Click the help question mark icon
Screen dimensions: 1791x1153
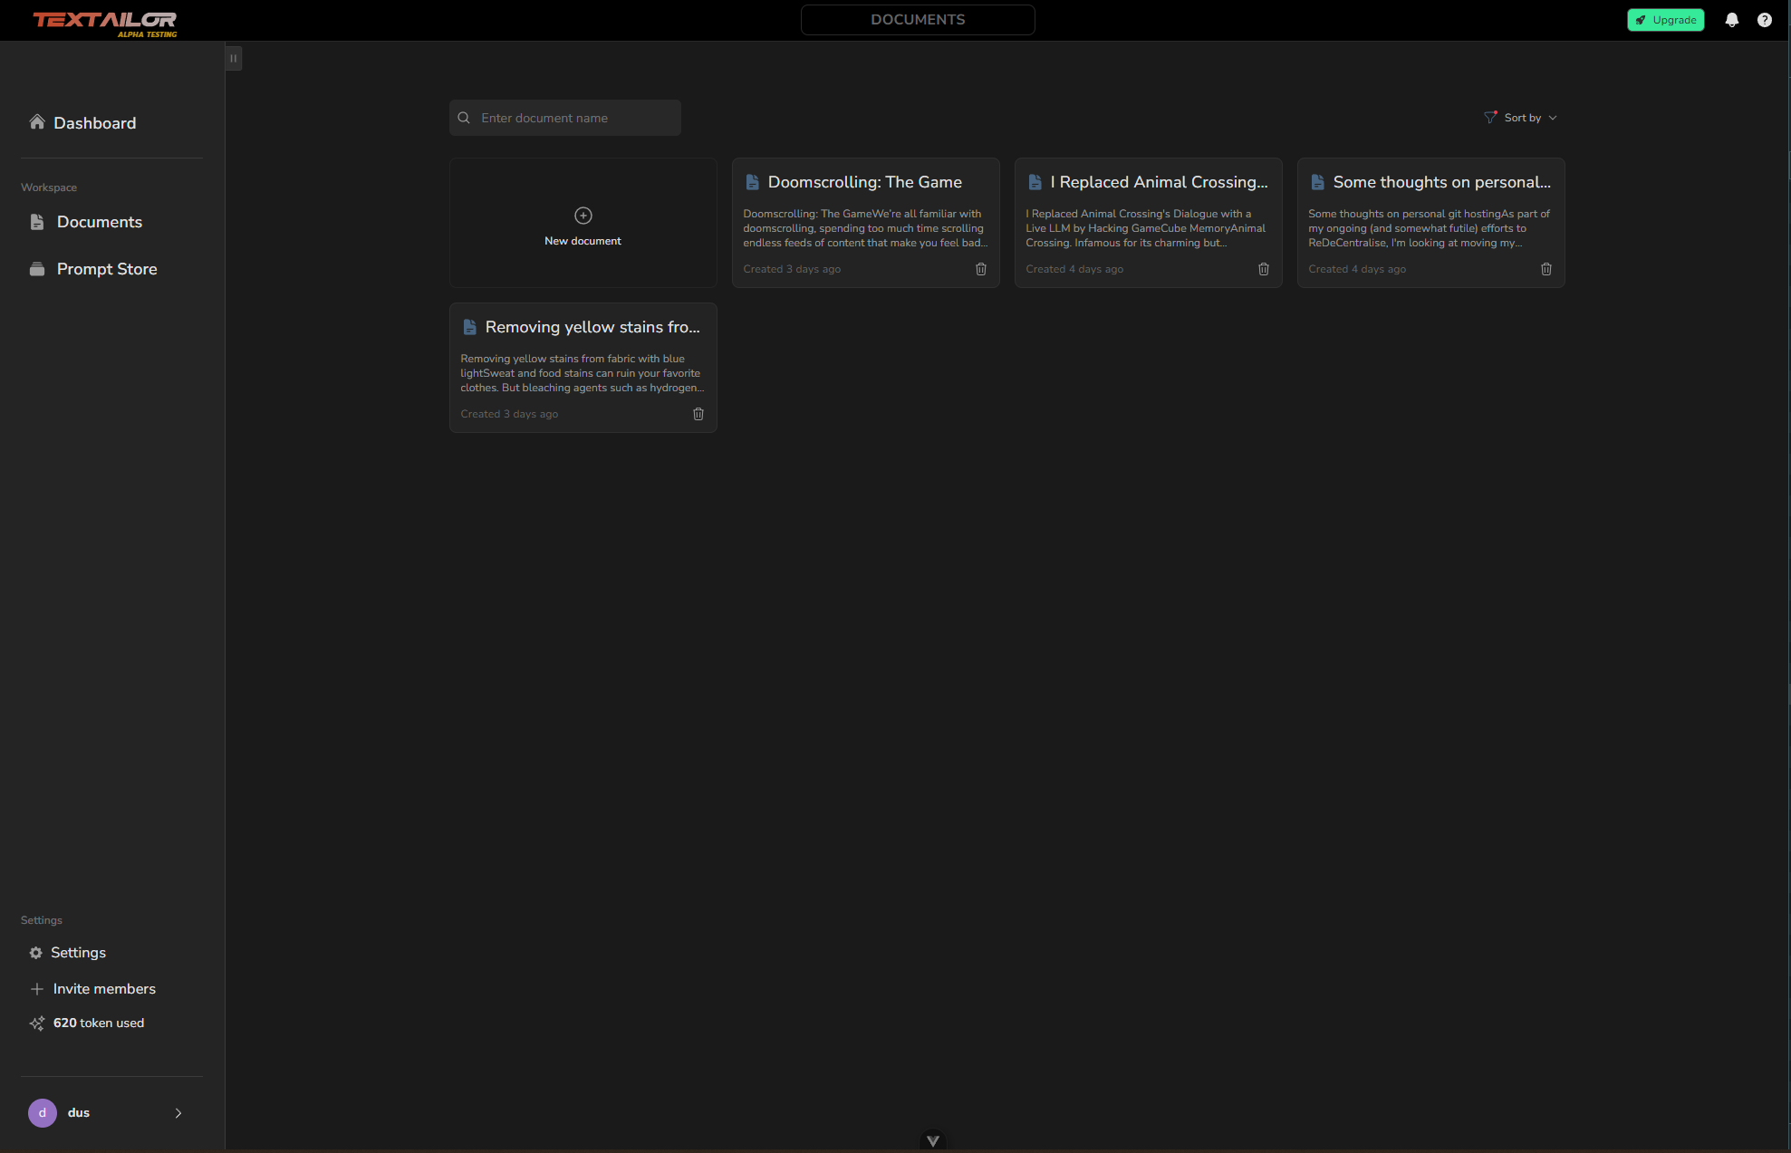(x=1765, y=19)
